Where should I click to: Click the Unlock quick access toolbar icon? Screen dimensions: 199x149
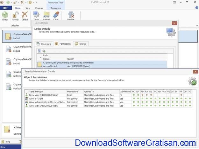15,2
